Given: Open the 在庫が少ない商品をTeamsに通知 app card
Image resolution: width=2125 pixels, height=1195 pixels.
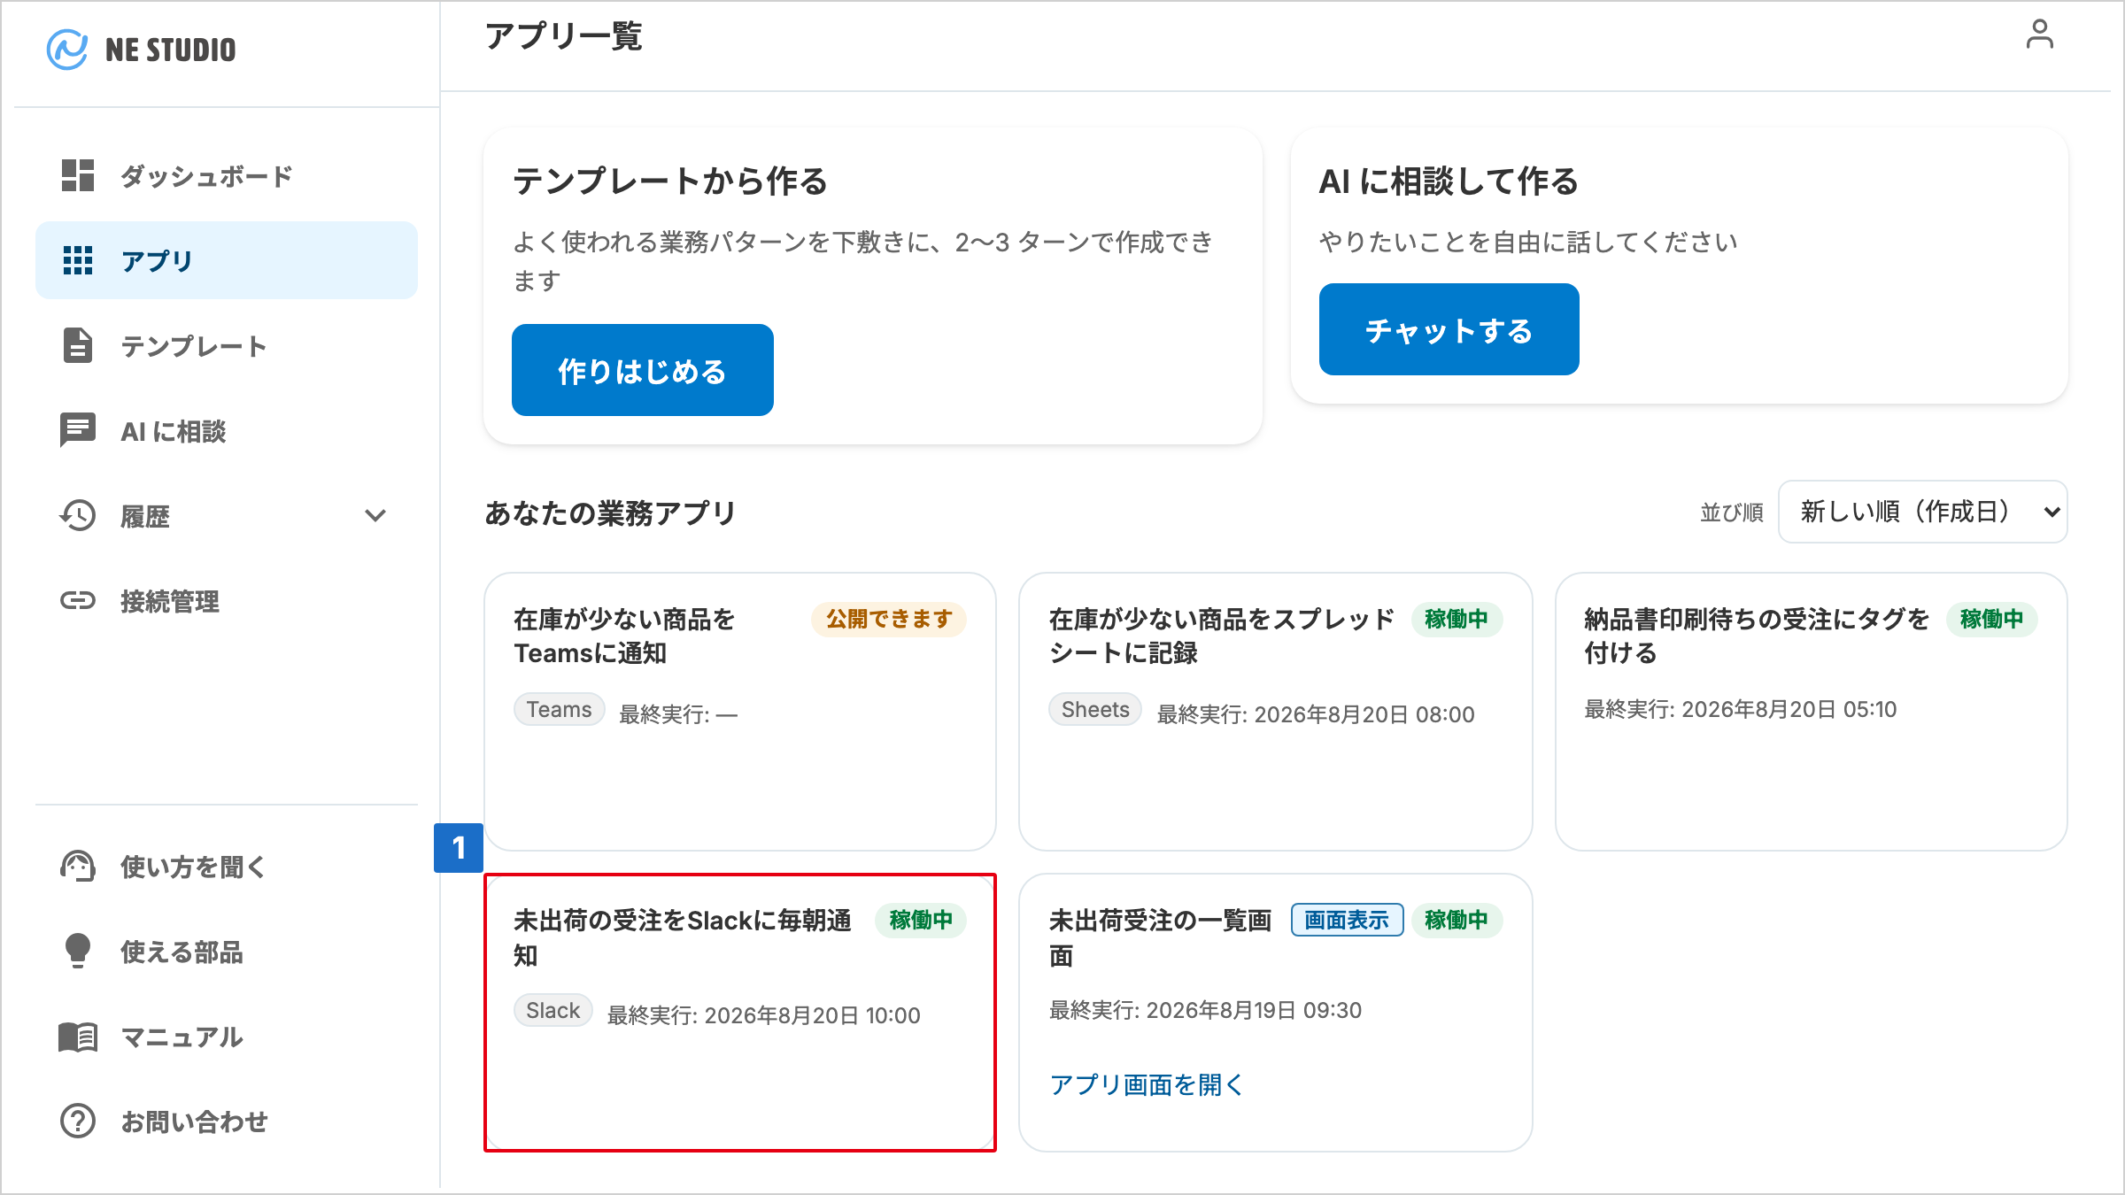Looking at the screenshot, I should coord(740,712).
